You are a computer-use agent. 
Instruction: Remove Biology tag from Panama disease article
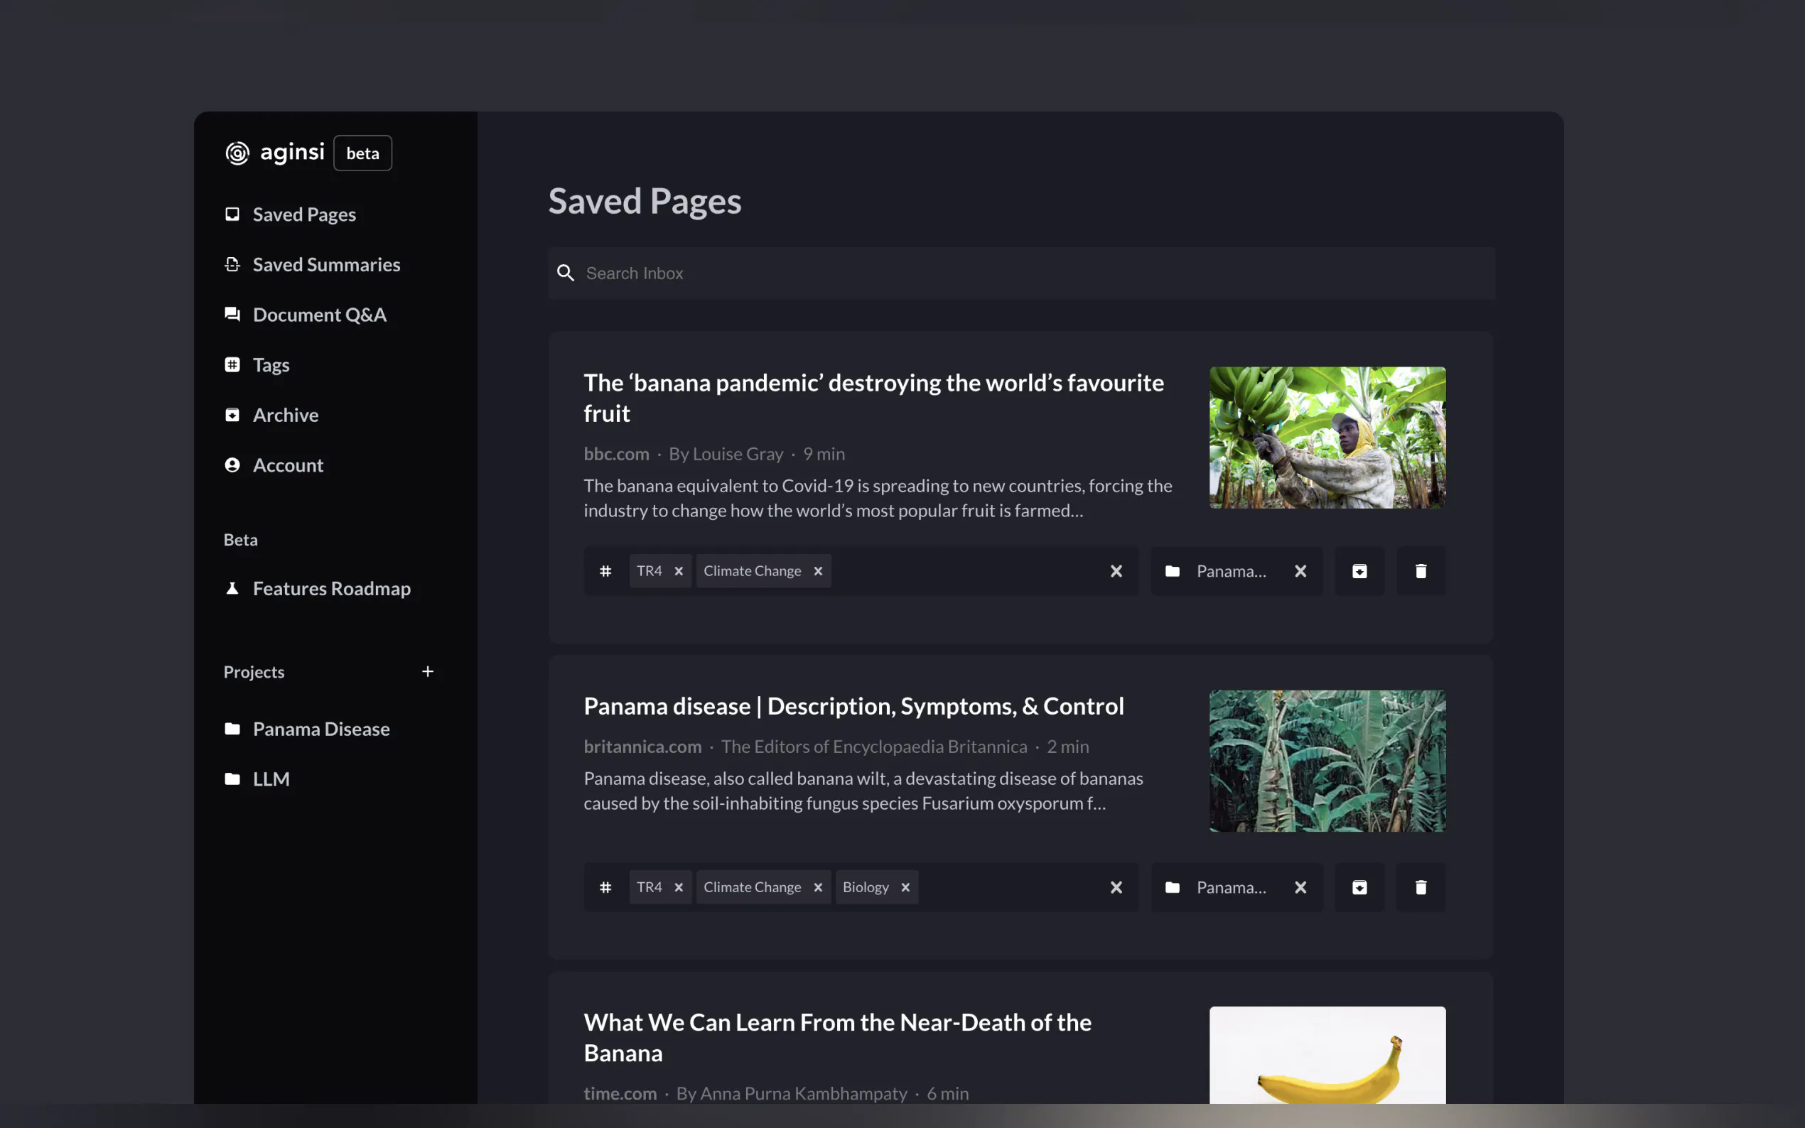[905, 887]
